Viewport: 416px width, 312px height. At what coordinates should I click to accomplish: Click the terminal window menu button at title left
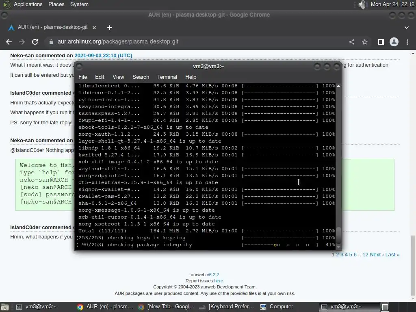click(x=79, y=66)
